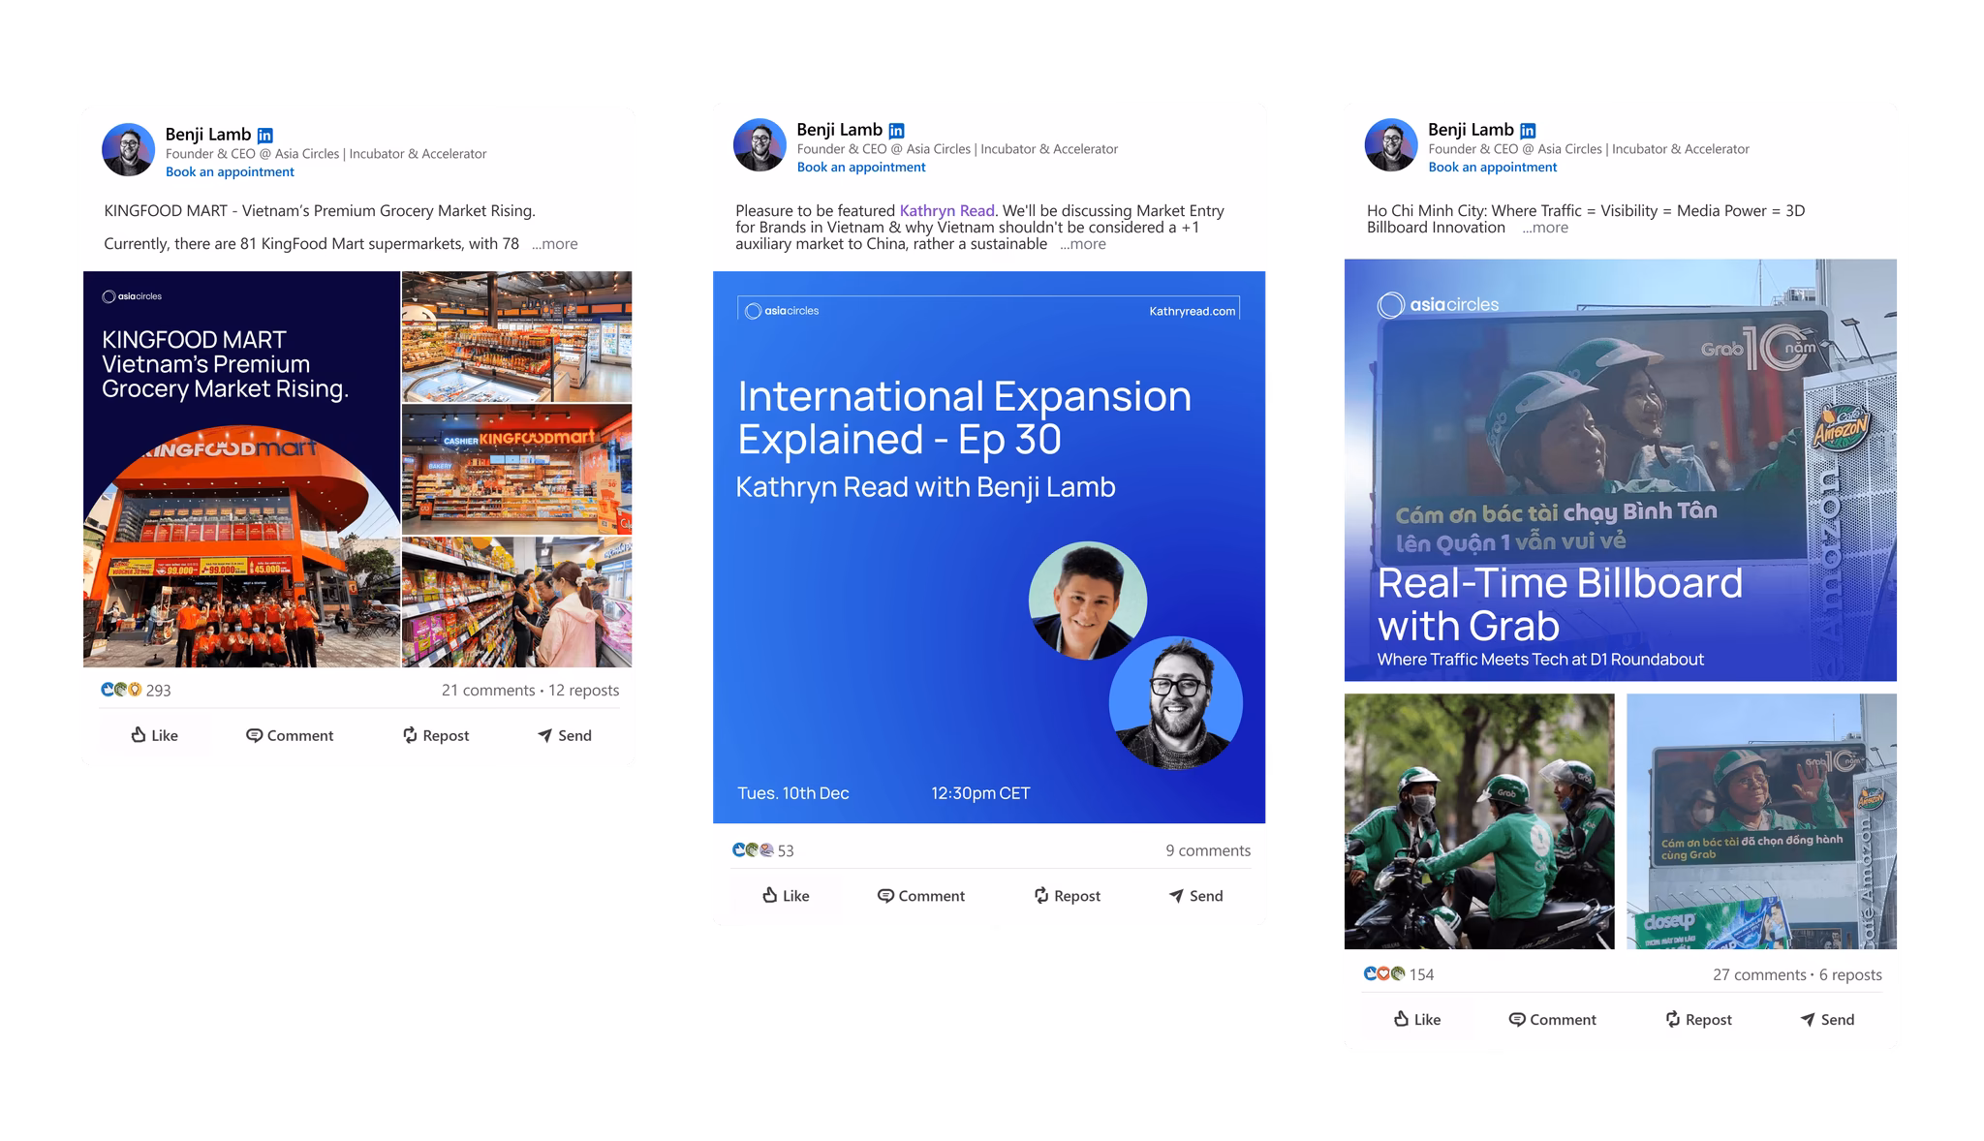Click Benji Lamb's round portrait in the graphic

[x=1176, y=703]
